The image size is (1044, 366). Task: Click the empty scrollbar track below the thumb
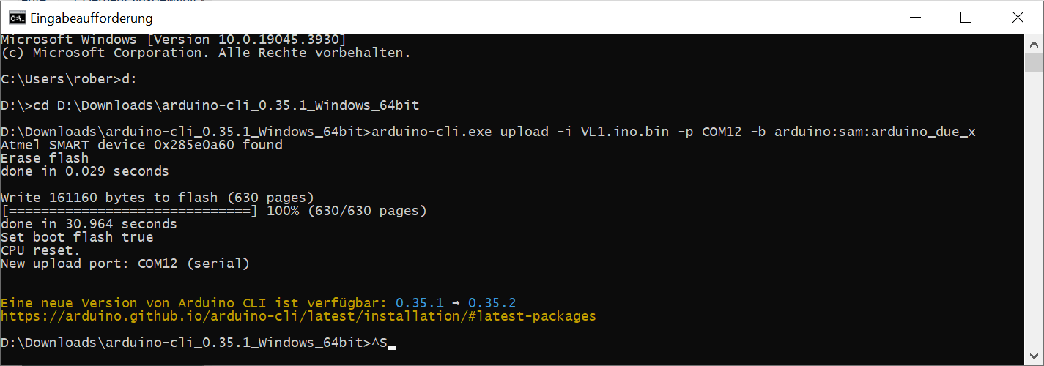1033,212
